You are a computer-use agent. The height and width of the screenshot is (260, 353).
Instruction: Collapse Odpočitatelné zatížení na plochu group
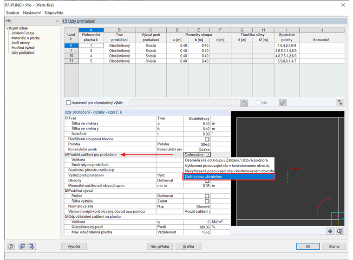66,216
